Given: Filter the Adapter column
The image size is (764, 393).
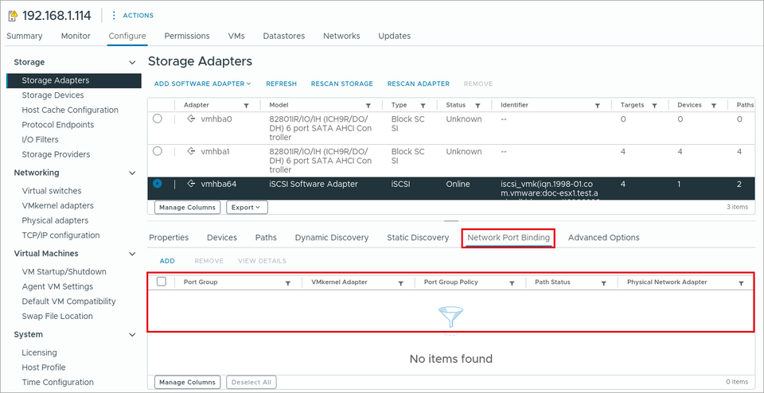Looking at the screenshot, I should 247,106.
